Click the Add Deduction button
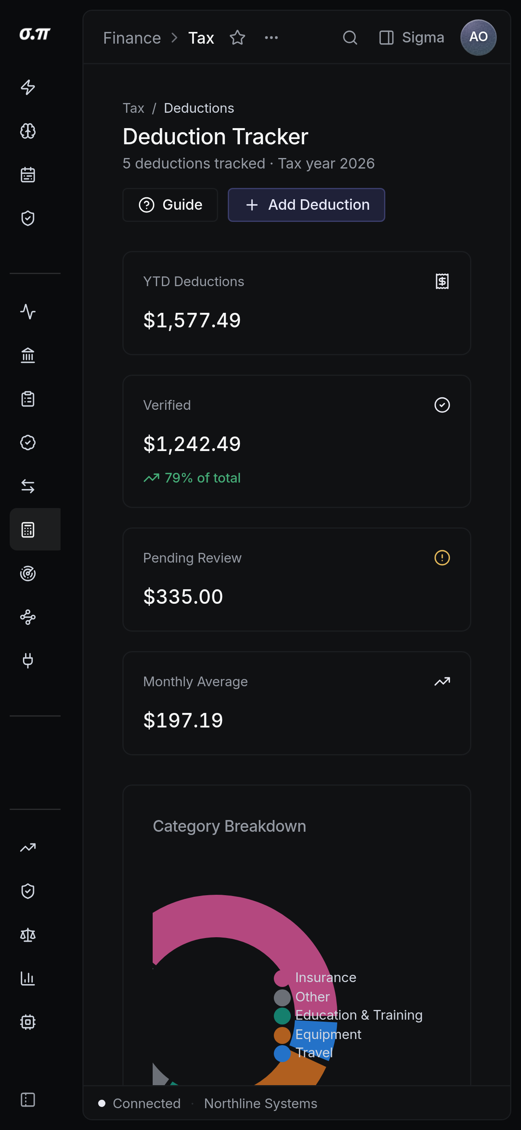Image resolution: width=521 pixels, height=1130 pixels. point(307,205)
